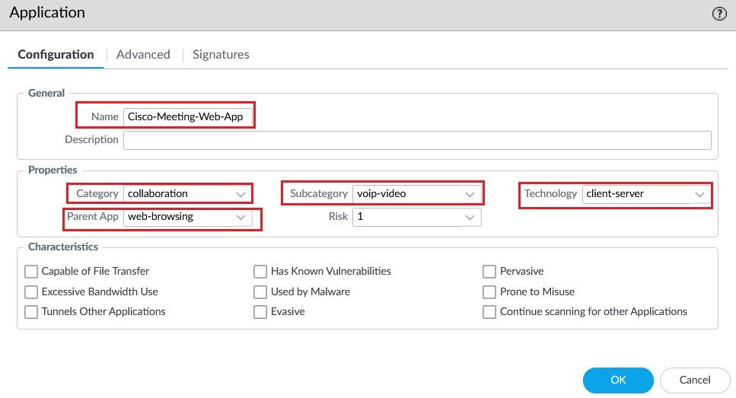Screen dimensions: 736x398
Task: Click the Name input field
Action: point(188,117)
